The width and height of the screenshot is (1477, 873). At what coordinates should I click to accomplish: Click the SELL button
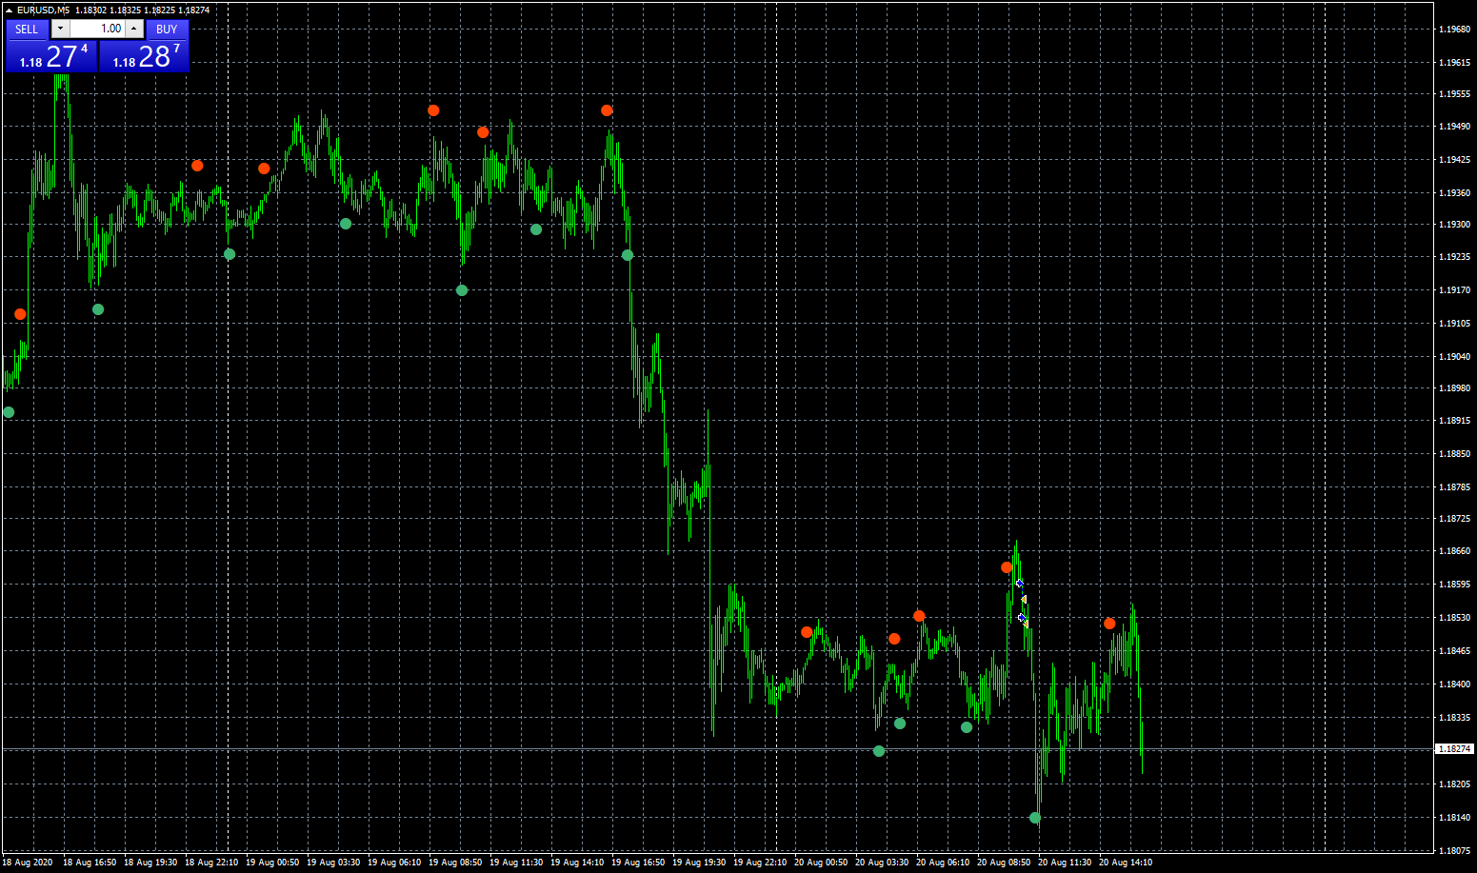tap(27, 30)
